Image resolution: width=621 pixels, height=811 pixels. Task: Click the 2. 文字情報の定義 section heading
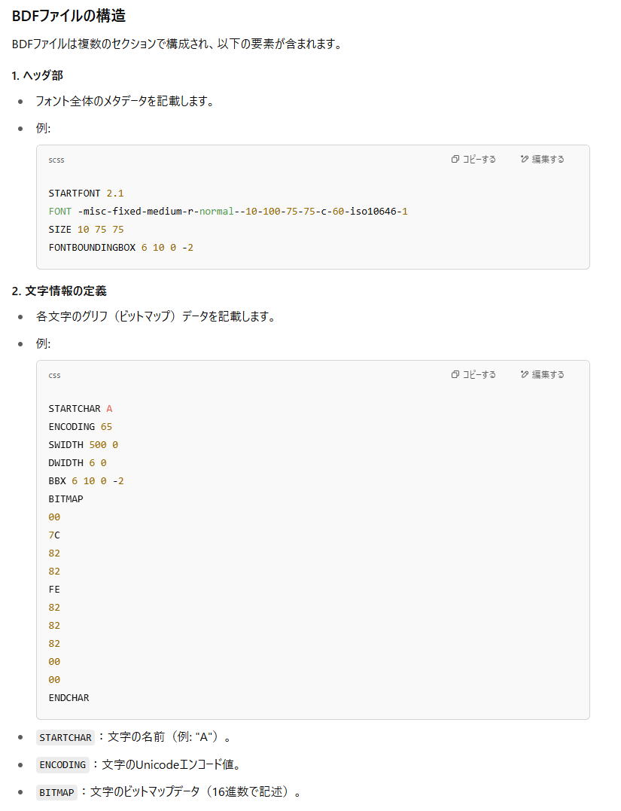click(x=59, y=291)
